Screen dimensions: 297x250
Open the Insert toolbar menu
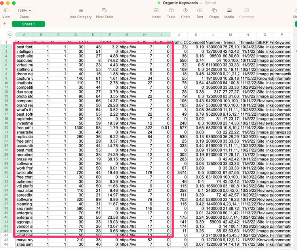pyautogui.click(x=156, y=10)
